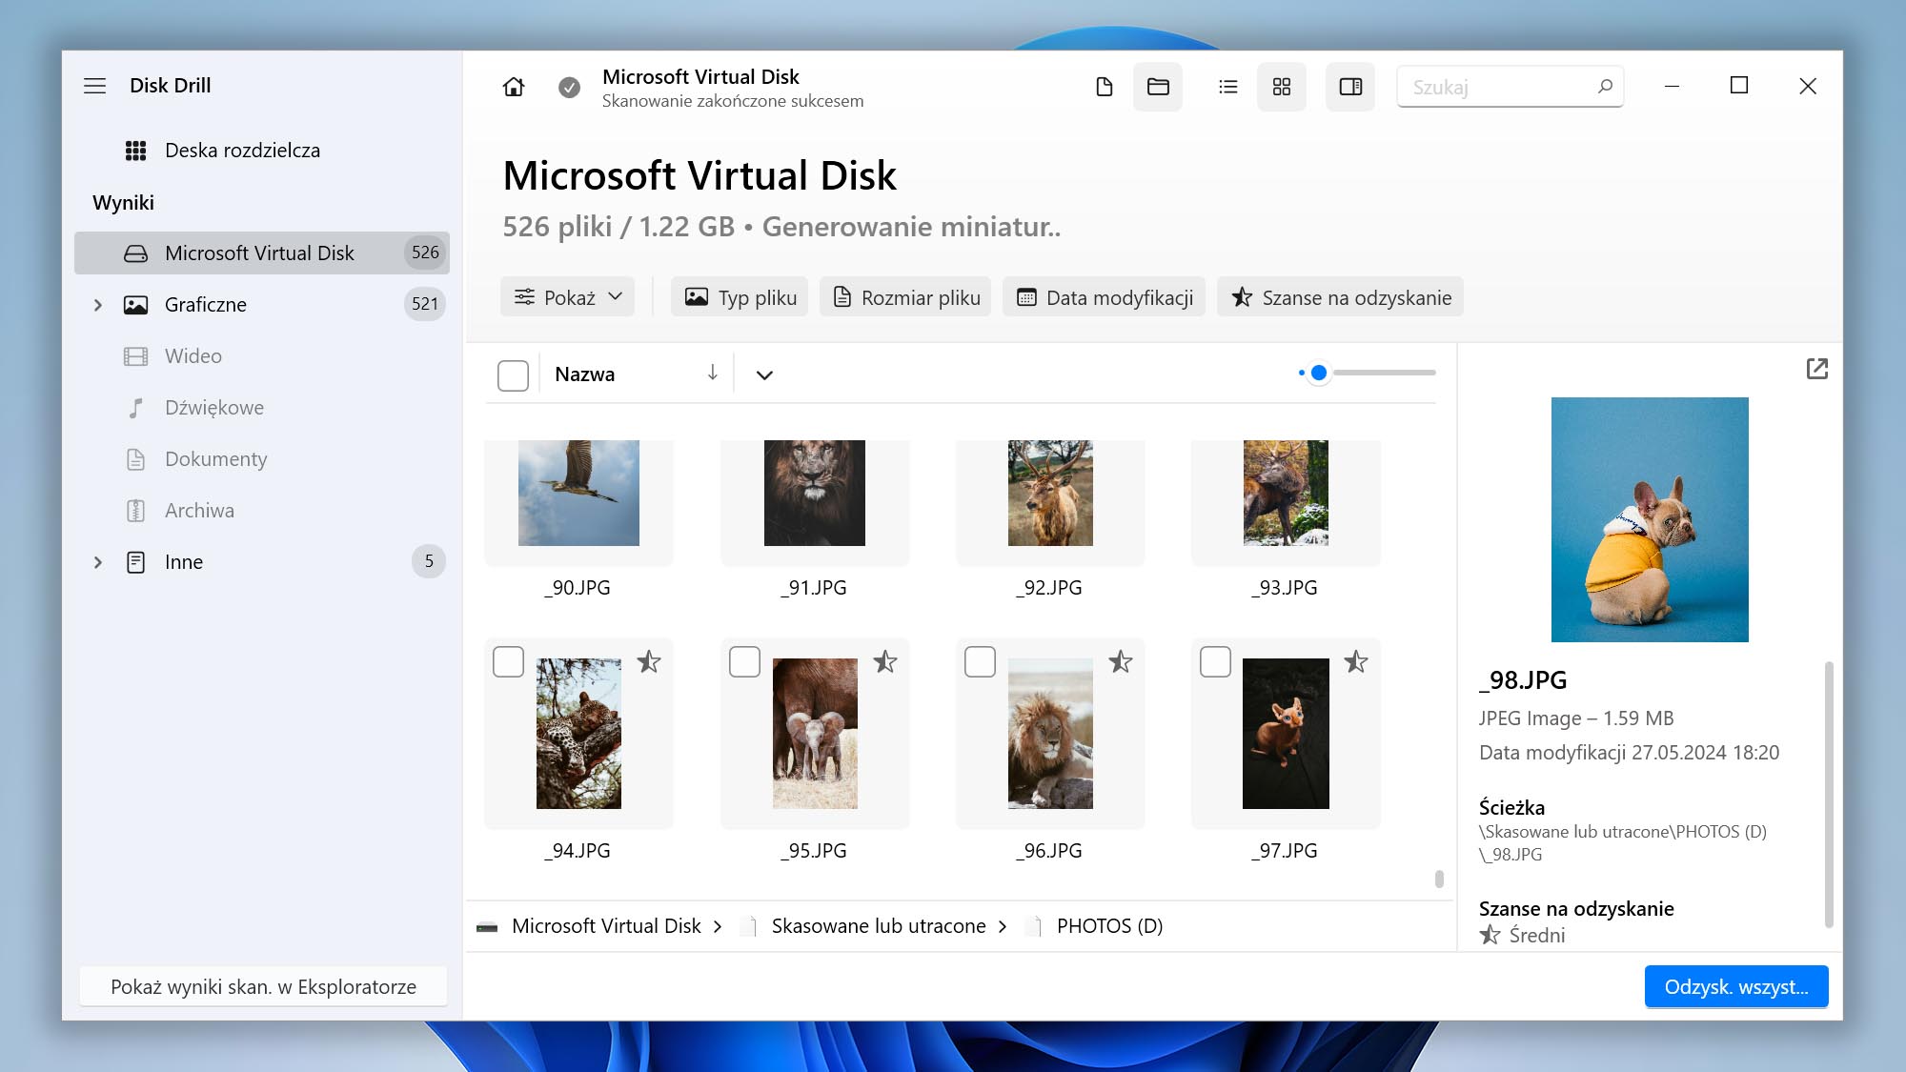Adjust the thumbnail size slider
The height and width of the screenshot is (1072, 1906).
(1318, 373)
